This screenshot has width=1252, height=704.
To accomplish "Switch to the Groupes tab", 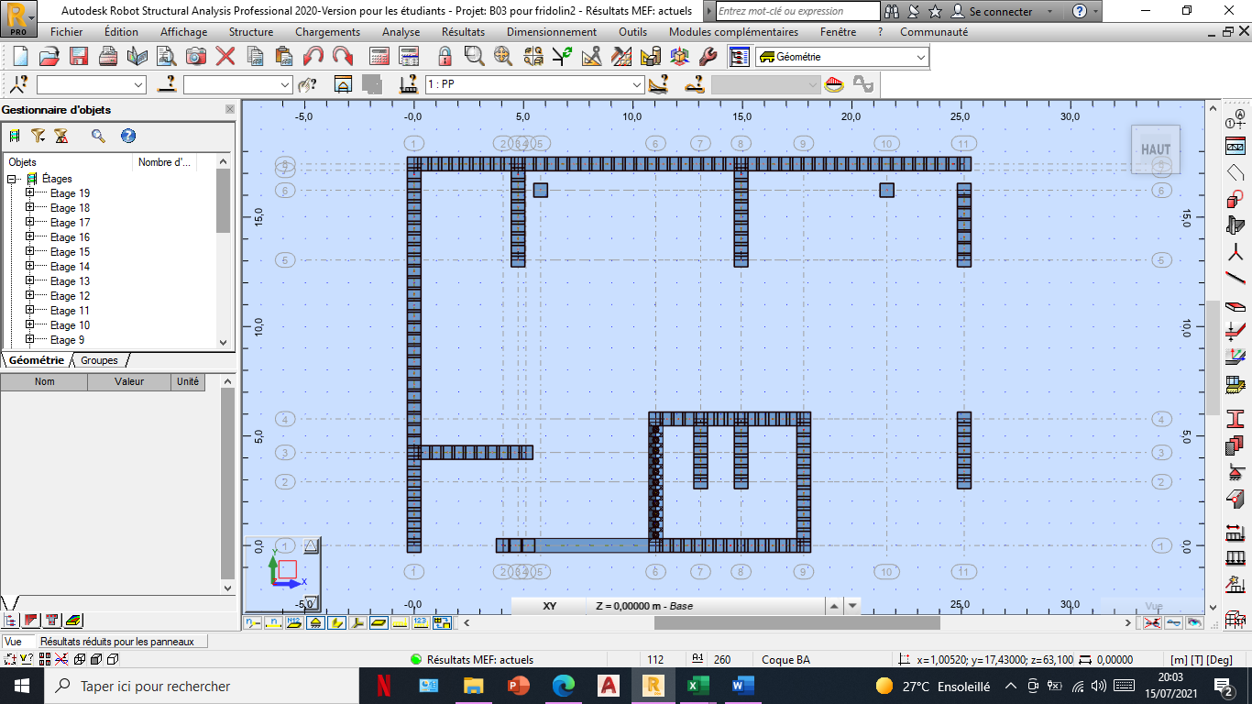I will tap(99, 360).
